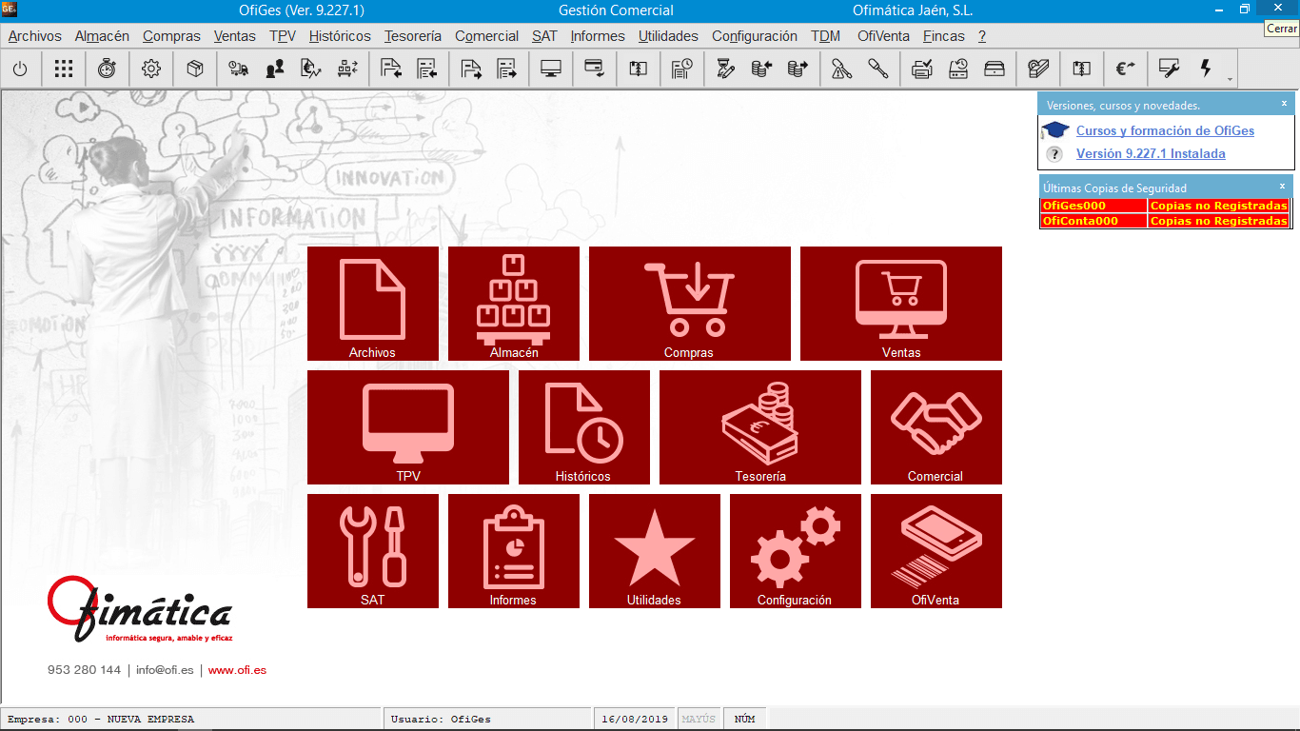Open the Archivos menu
This screenshot has width=1300, height=731.
click(35, 36)
